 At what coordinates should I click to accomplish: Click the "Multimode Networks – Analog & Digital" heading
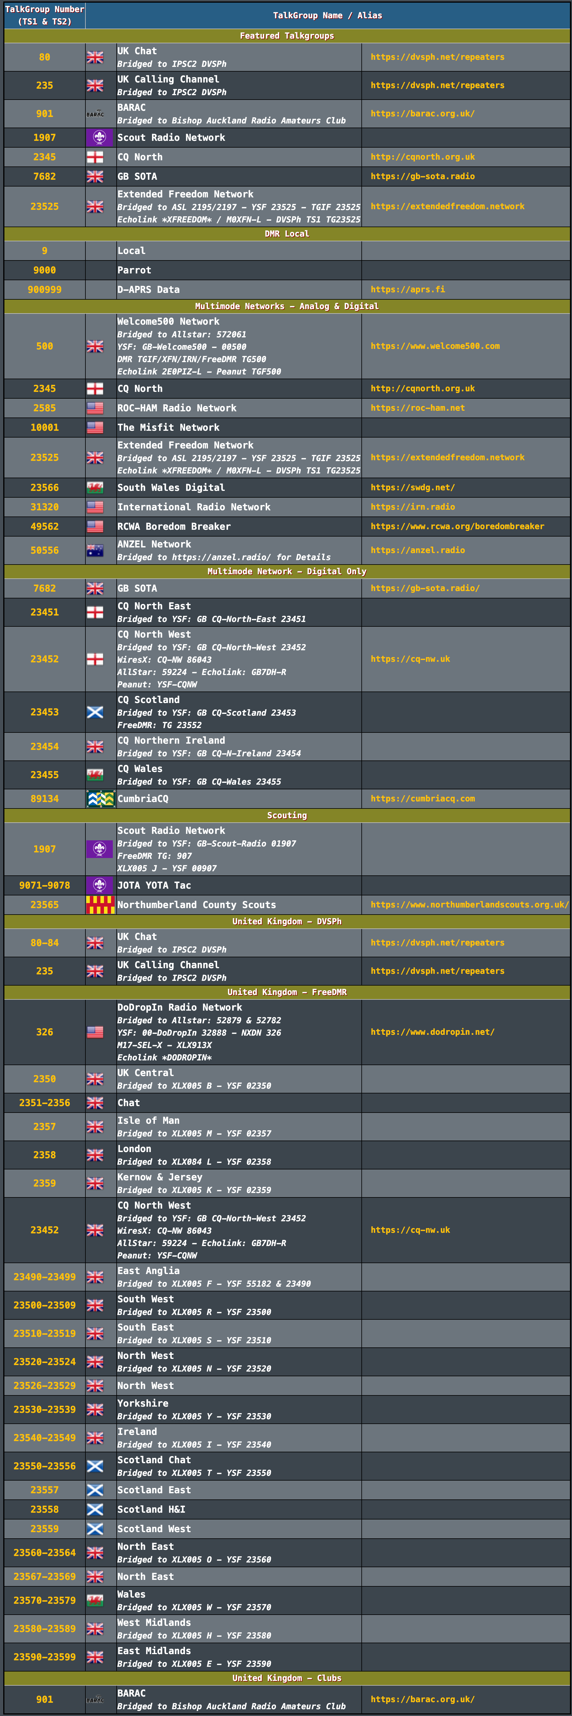pyautogui.click(x=287, y=306)
